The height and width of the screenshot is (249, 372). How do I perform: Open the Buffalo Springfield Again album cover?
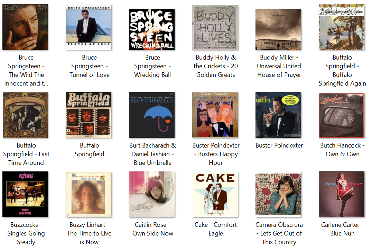(x=342, y=27)
